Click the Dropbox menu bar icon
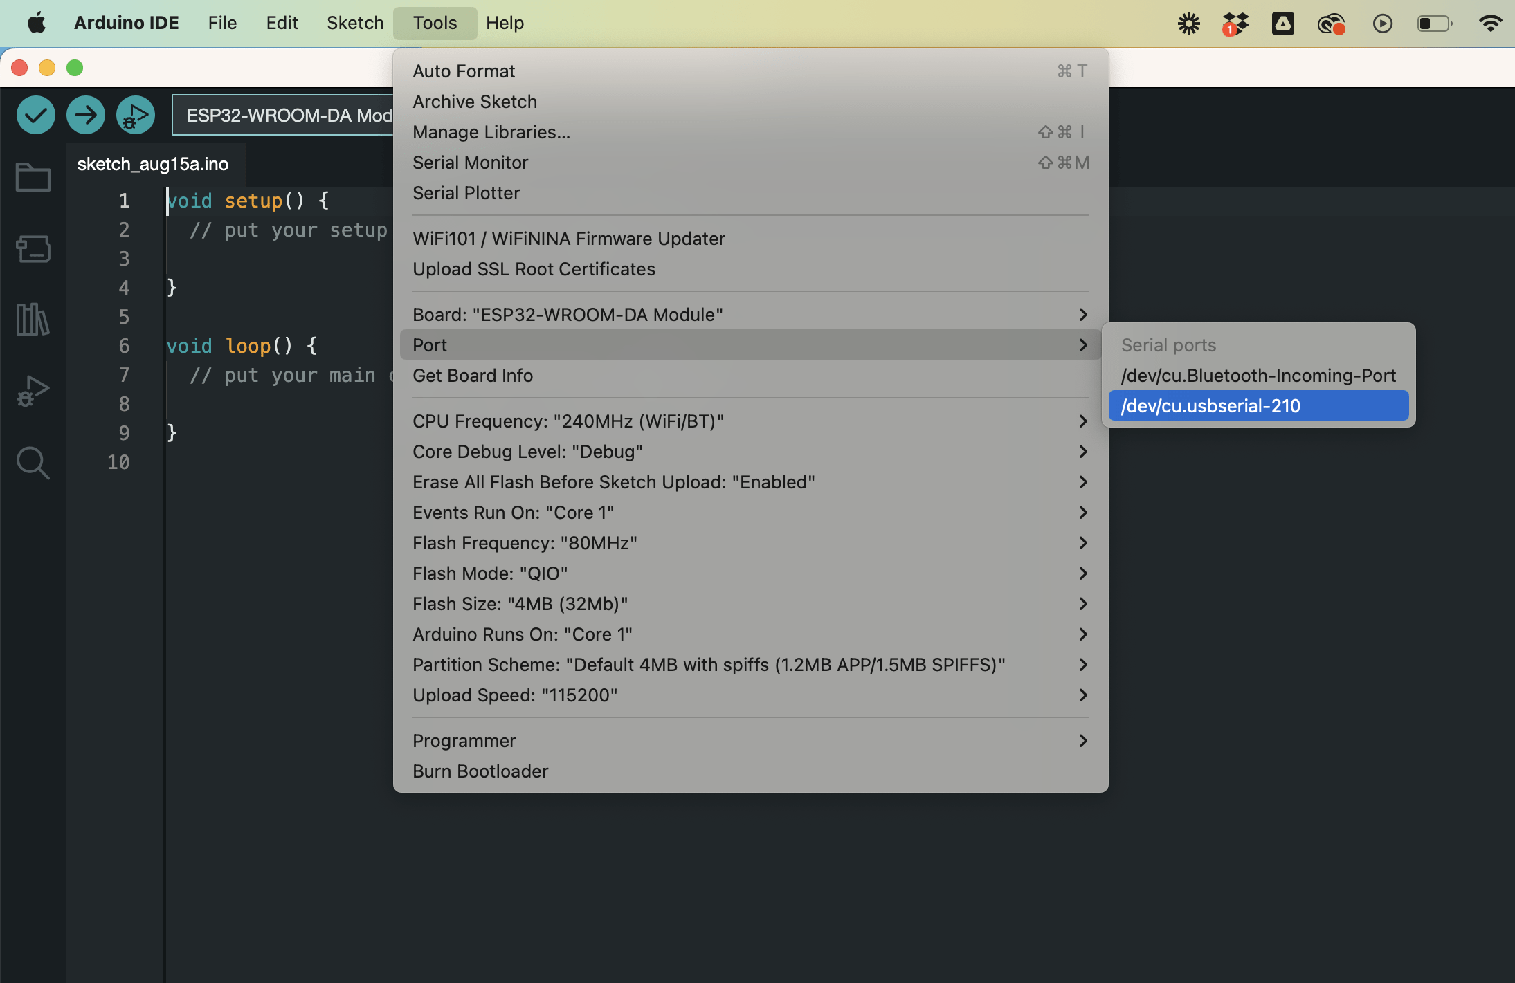The width and height of the screenshot is (1515, 983). coord(1235,24)
